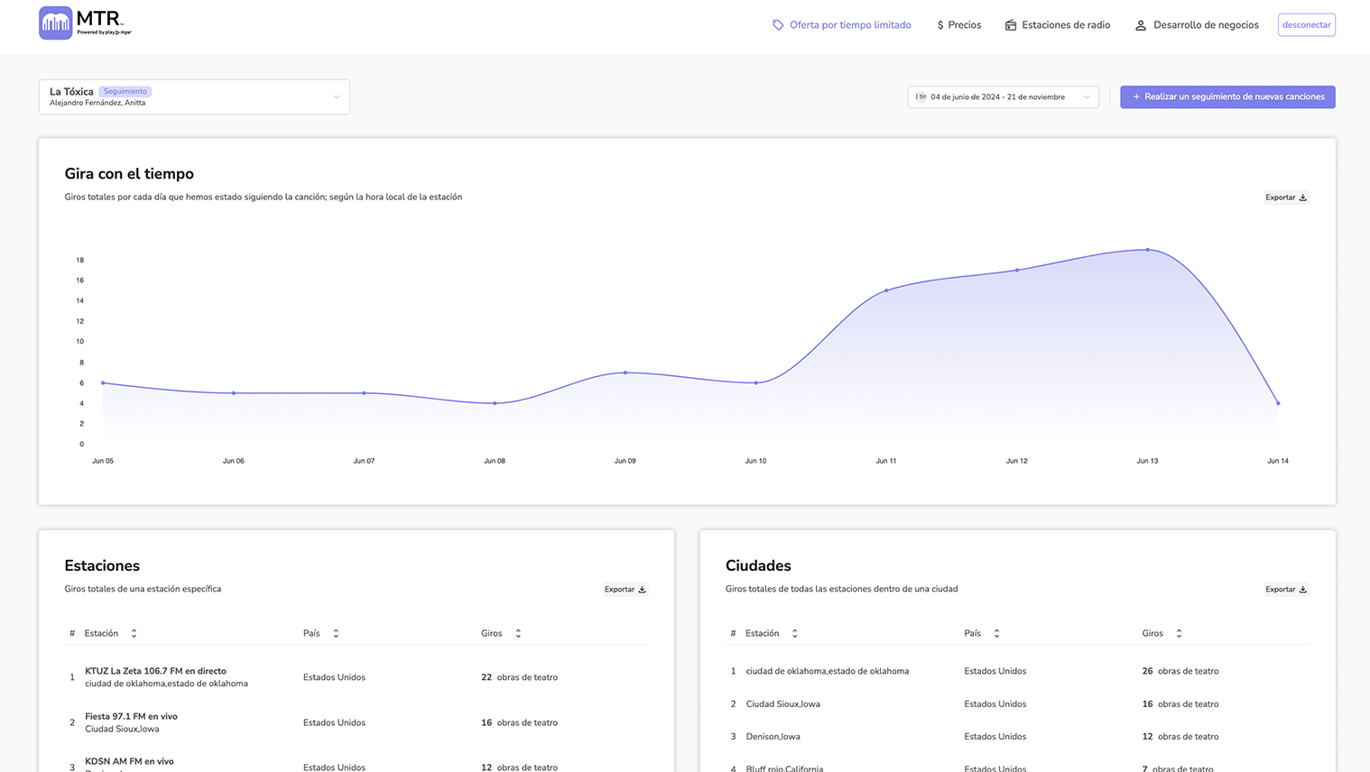Click the Seguimiento badge next to La Tóxica
Image resolution: width=1370 pixels, height=772 pixels.
click(x=125, y=91)
